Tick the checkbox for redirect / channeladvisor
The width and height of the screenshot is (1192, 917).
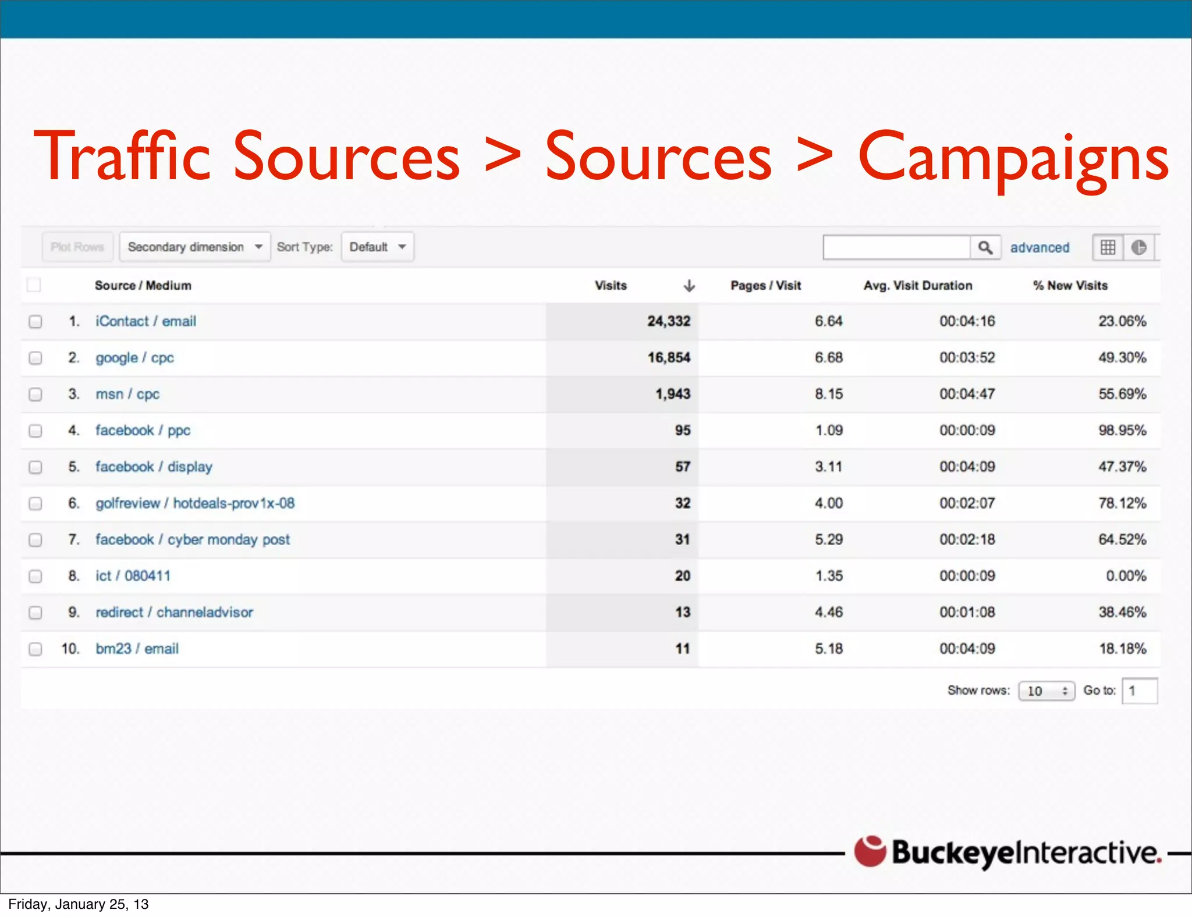tap(36, 612)
